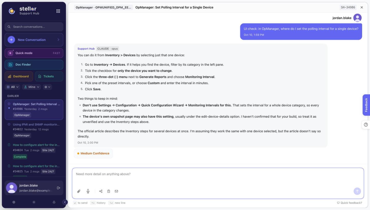This screenshot has height=210, width=370.
Task: Click the OpManager OPMUNIFIED breadcrumb tag
Action: pos(103,7)
